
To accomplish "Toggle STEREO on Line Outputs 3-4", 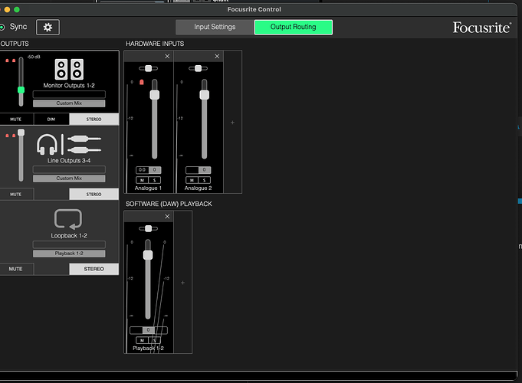I will 94,195.
